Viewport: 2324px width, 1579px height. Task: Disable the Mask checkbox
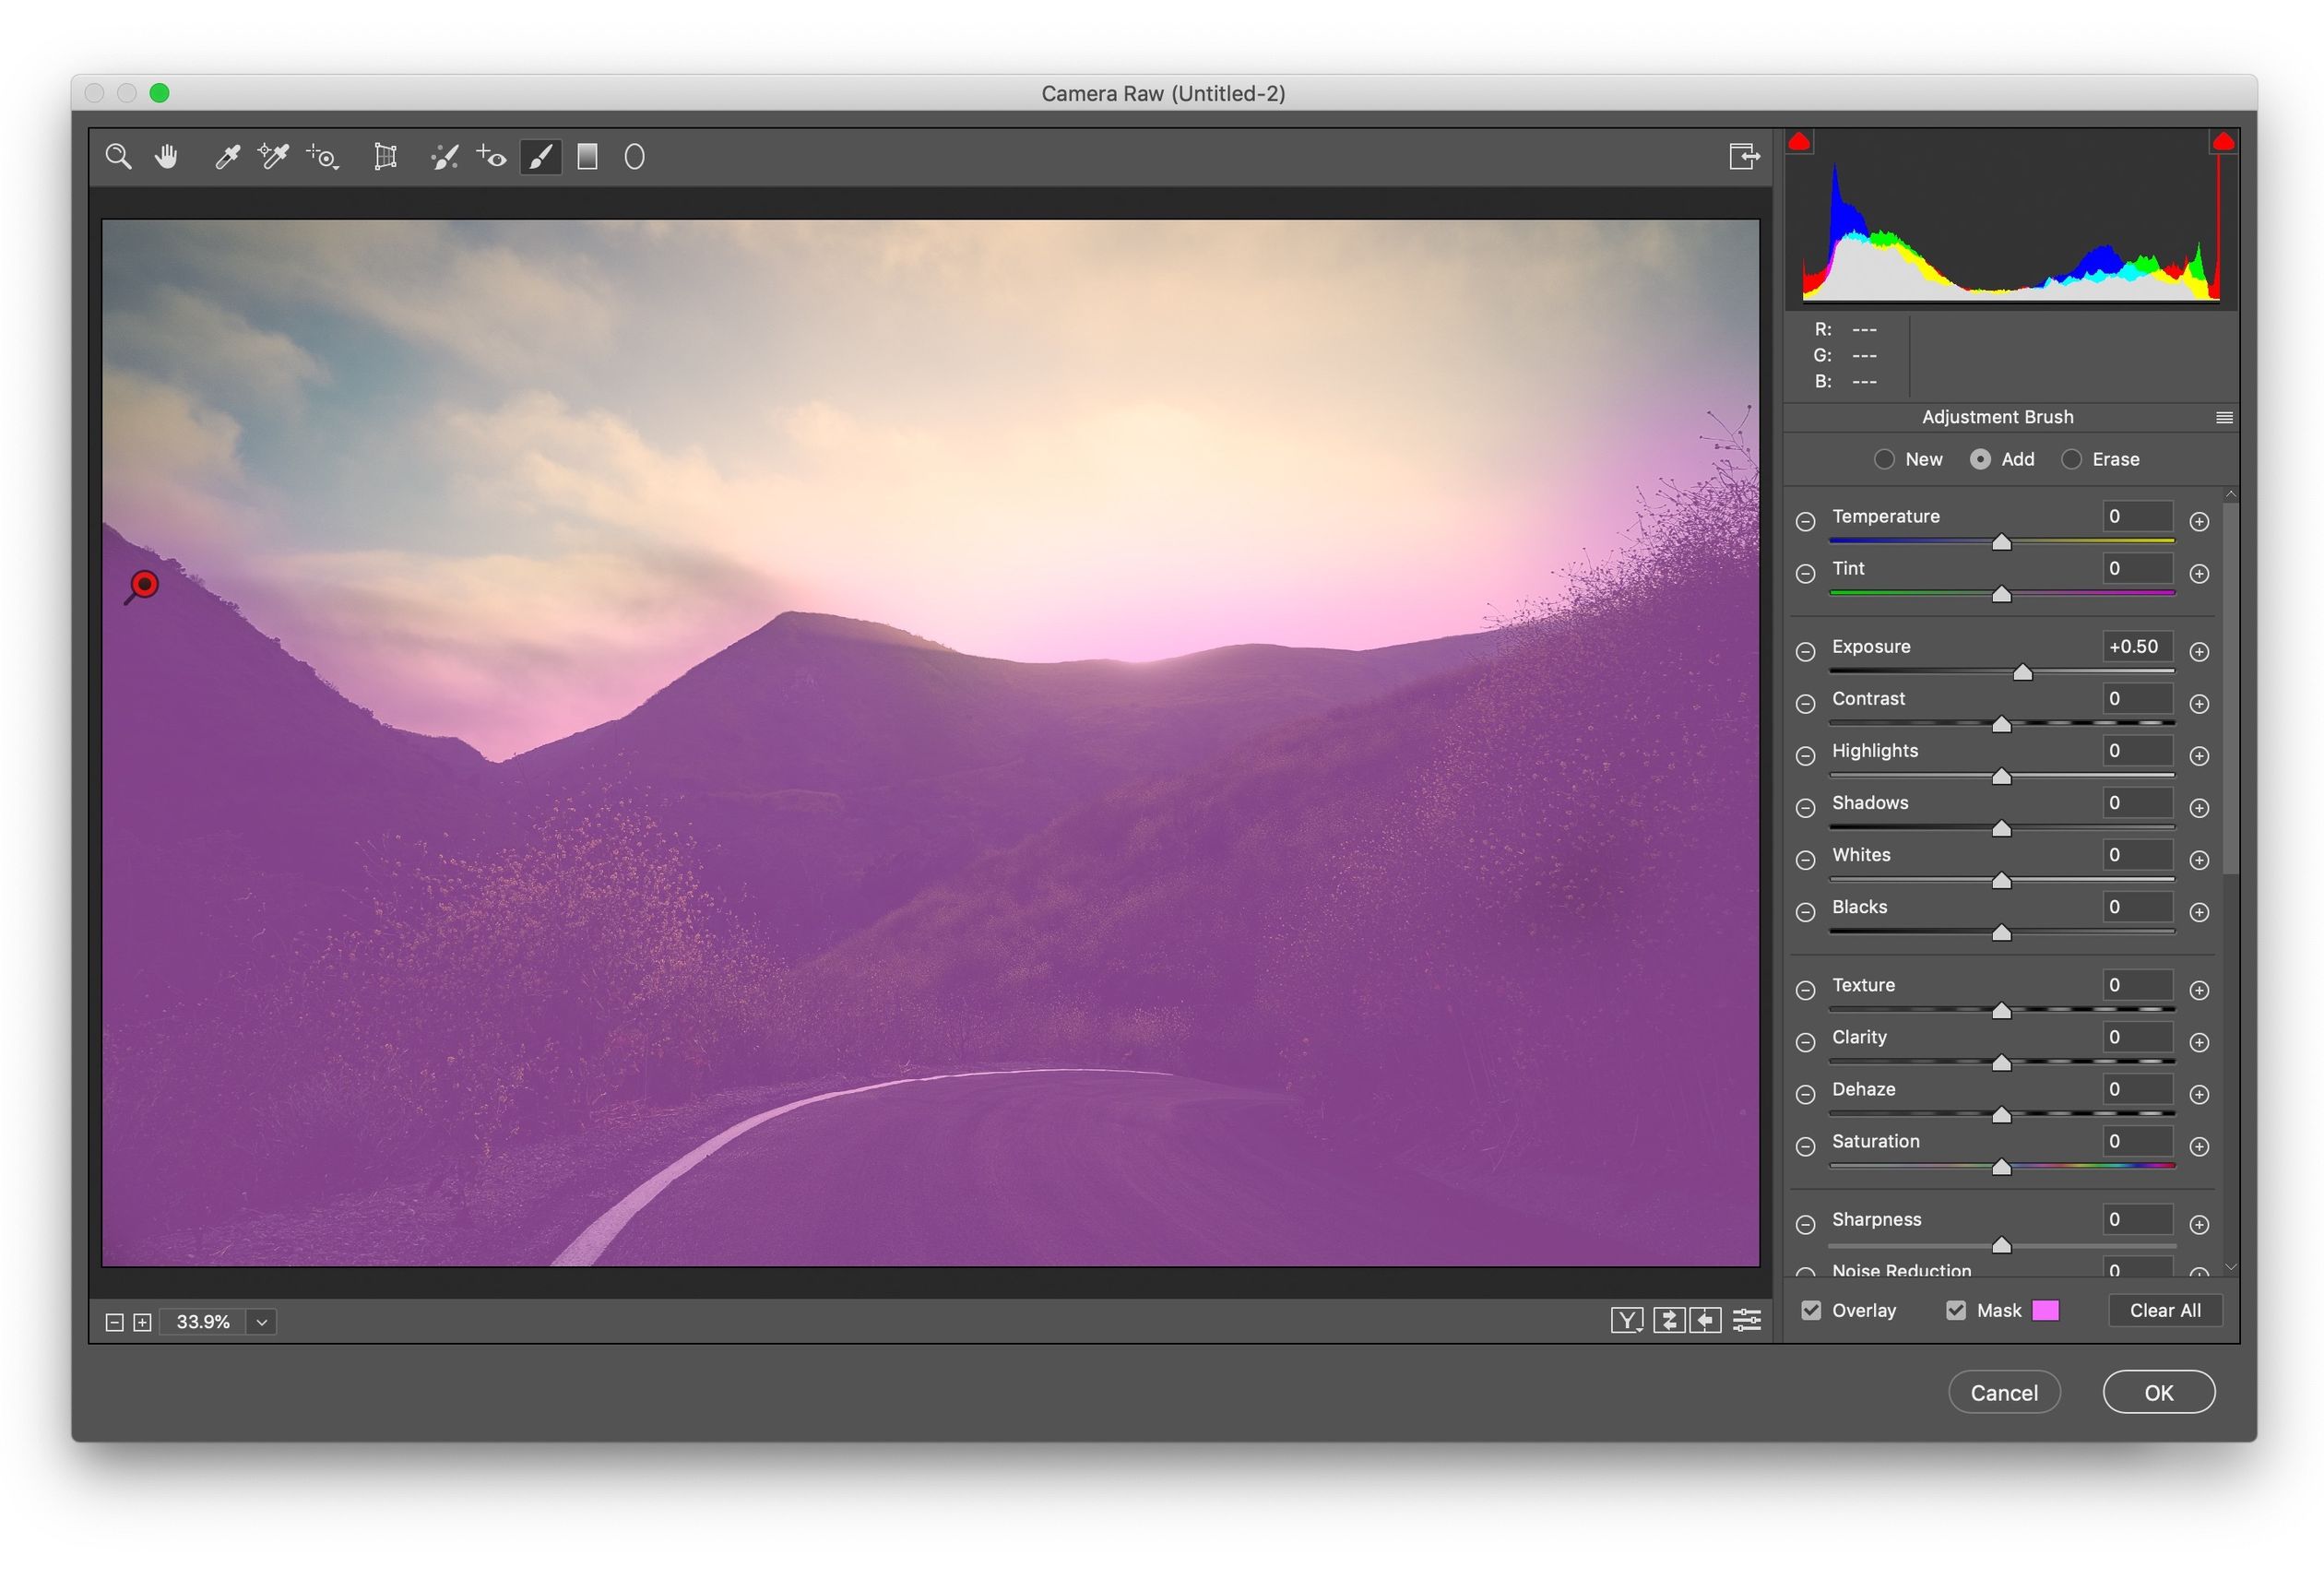click(x=1956, y=1310)
